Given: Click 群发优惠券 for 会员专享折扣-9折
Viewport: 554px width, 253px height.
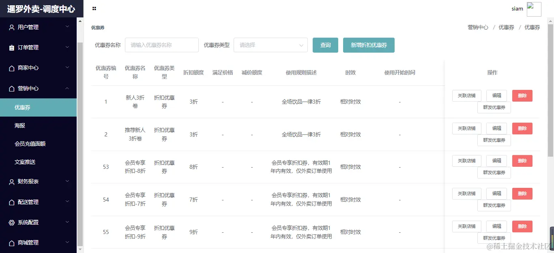Looking at the screenshot, I should (494, 238).
